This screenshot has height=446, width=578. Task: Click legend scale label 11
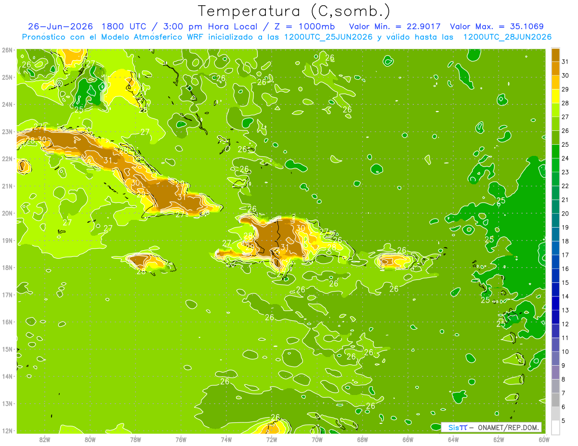point(565,338)
